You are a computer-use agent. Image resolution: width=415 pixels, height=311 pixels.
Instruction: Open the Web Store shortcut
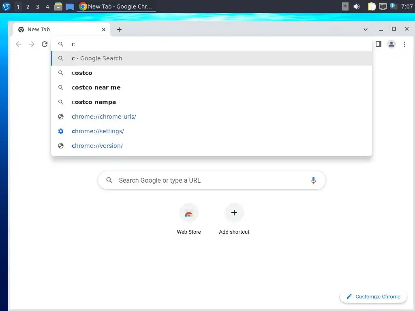[189, 219]
